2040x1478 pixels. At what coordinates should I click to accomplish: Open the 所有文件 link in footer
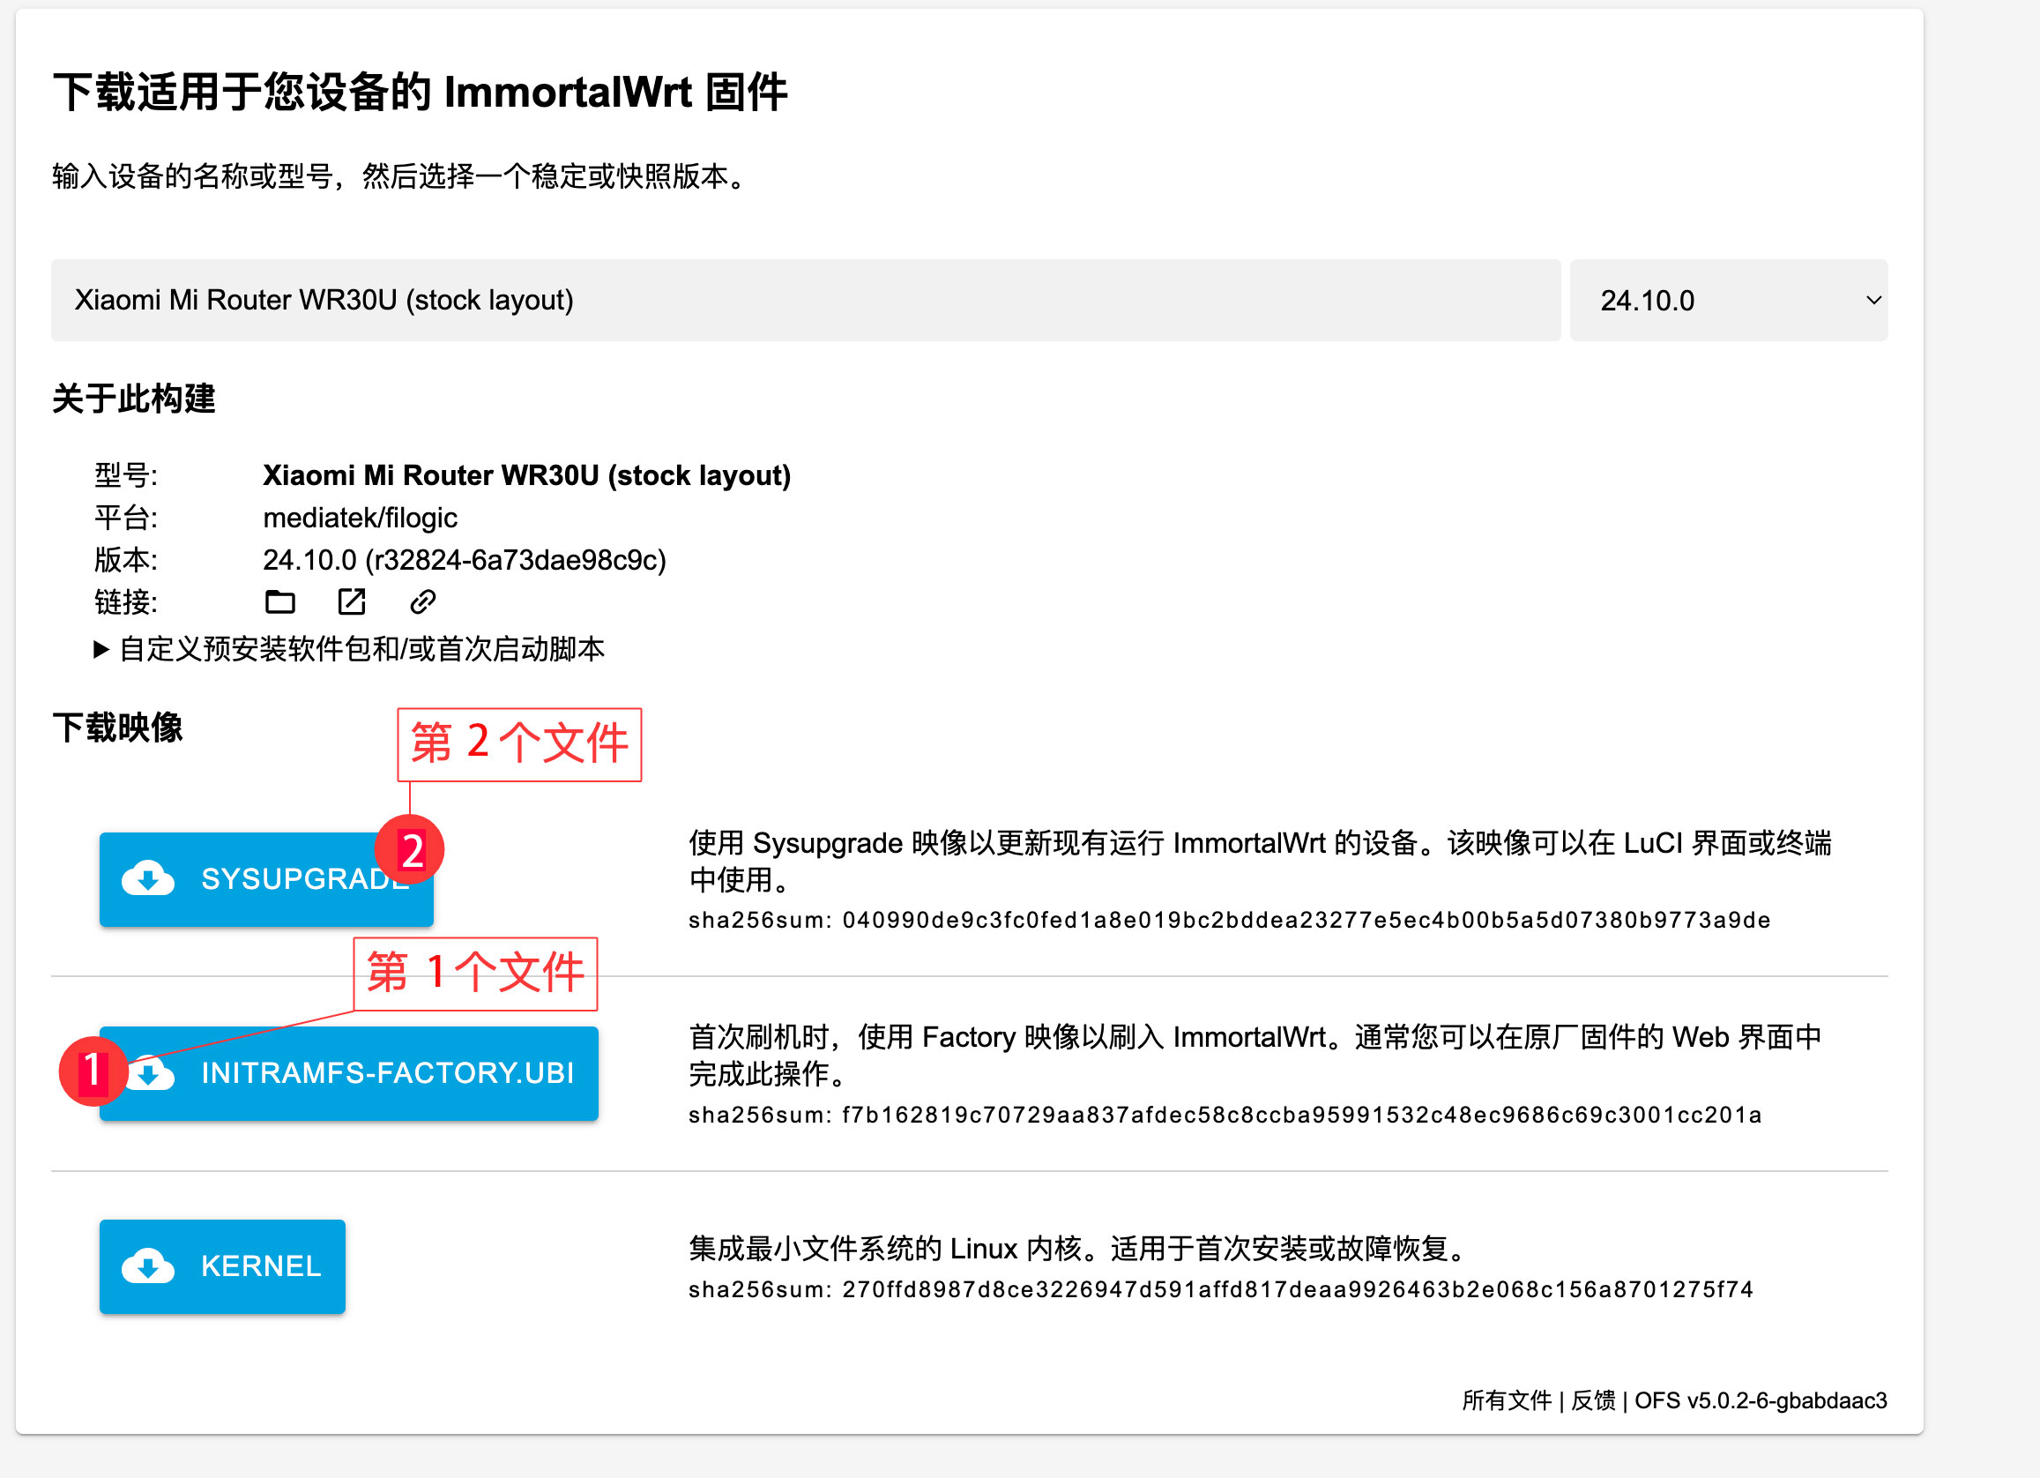pos(1507,1400)
